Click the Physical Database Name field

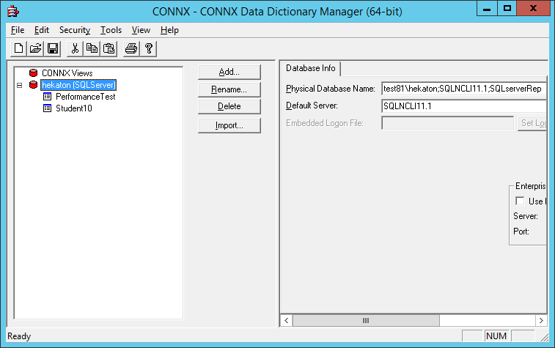pyautogui.click(x=464, y=89)
